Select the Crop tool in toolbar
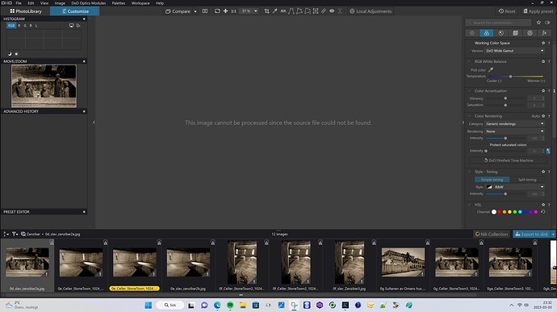This screenshot has width=557, height=312. 266,11
